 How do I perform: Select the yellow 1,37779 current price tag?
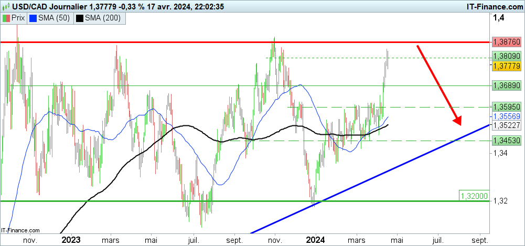[506, 66]
